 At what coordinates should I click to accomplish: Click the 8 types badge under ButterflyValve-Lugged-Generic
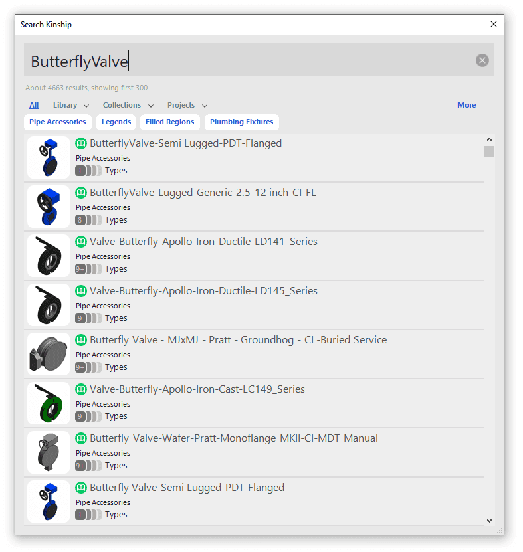pos(88,220)
